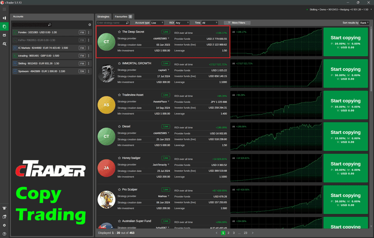Click the More Filters button

tap(237, 23)
